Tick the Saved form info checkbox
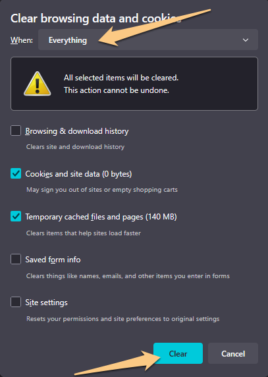268x377 pixels. pos(16,260)
